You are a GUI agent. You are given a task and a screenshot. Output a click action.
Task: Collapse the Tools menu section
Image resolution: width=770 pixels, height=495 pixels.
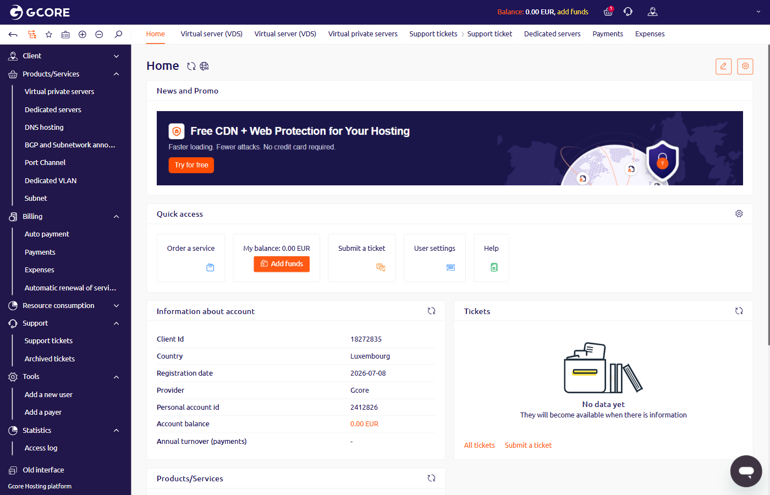[x=65, y=377]
